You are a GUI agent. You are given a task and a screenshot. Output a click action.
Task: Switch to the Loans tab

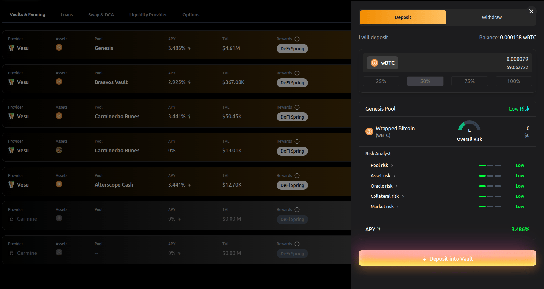67,15
